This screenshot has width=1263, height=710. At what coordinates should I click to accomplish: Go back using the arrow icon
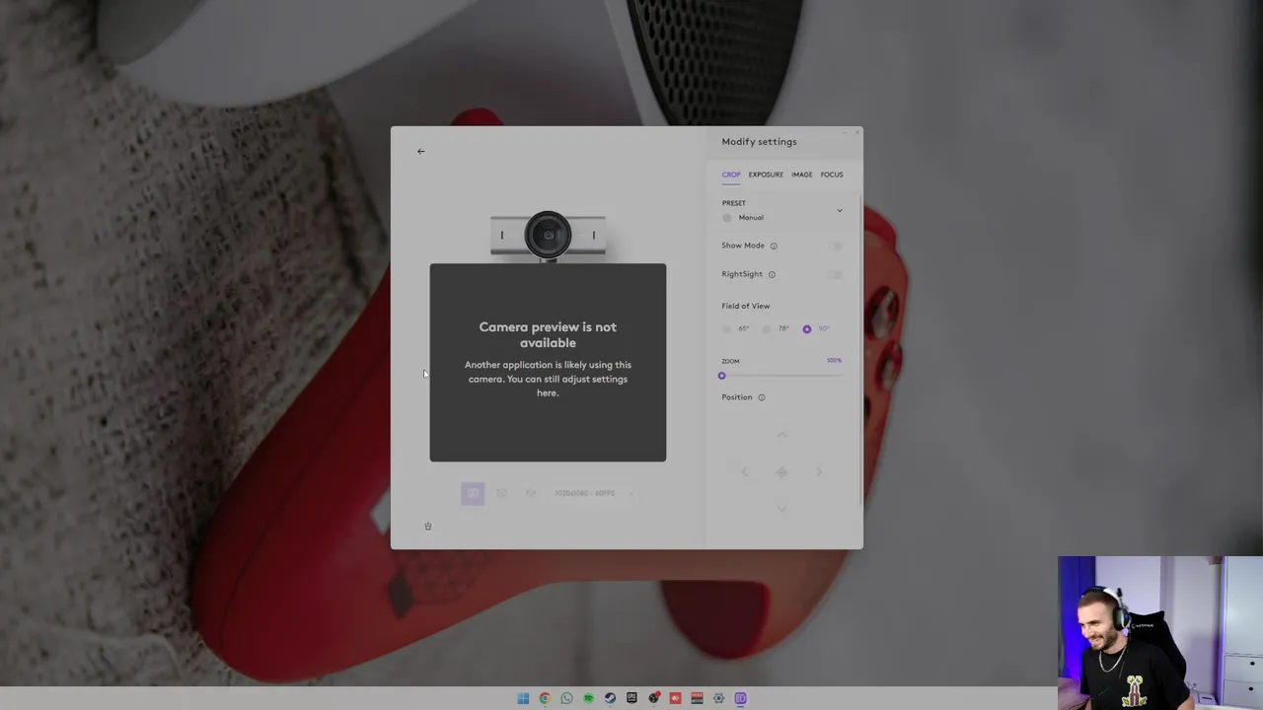420,151
